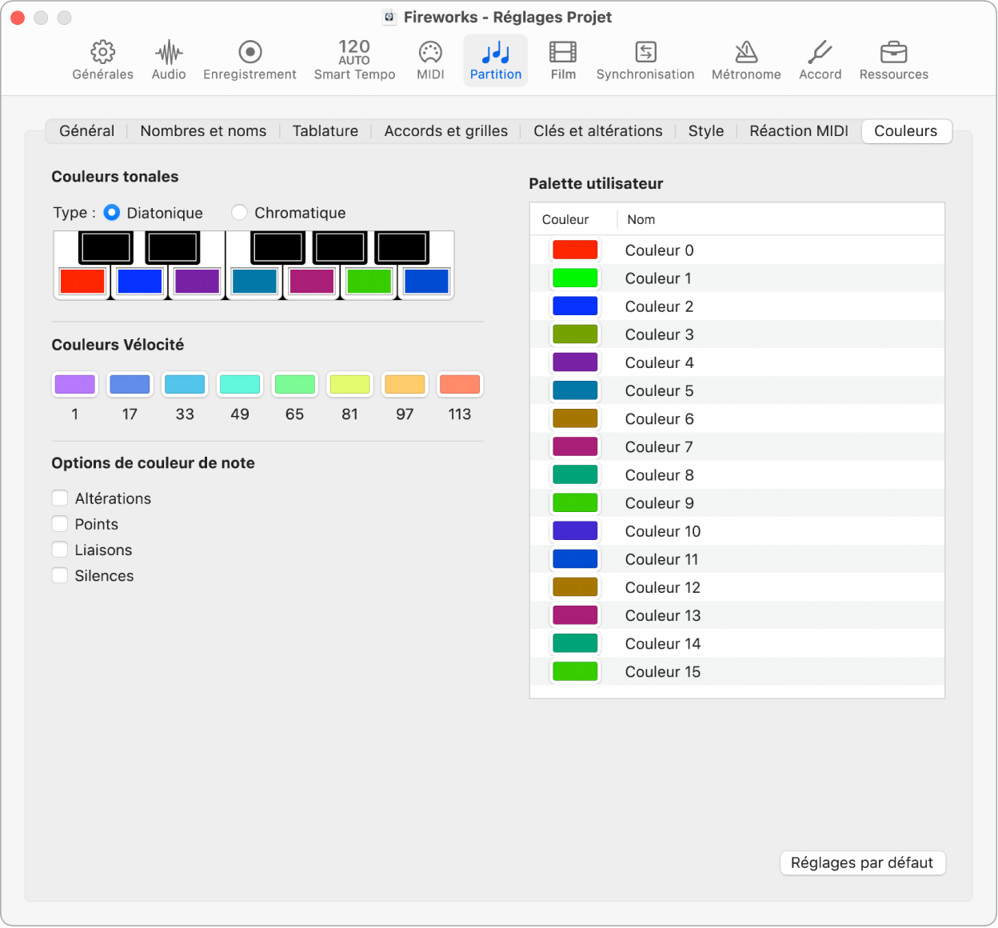Click velocity swatch for value 97
This screenshot has height=928, width=998.
point(405,385)
